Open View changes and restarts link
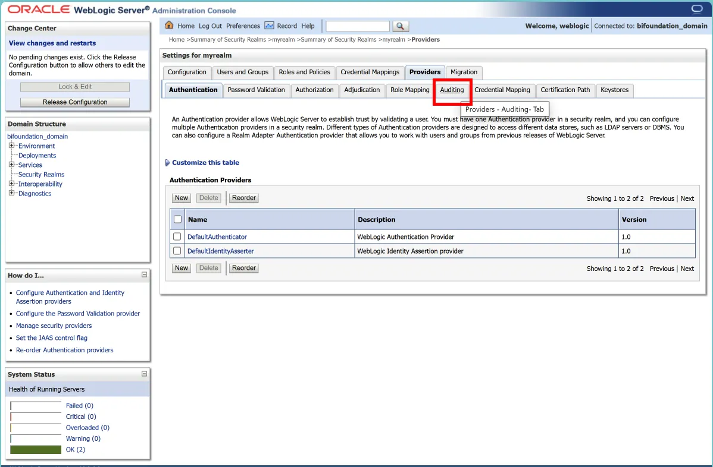Image resolution: width=713 pixels, height=467 pixels. tap(52, 43)
